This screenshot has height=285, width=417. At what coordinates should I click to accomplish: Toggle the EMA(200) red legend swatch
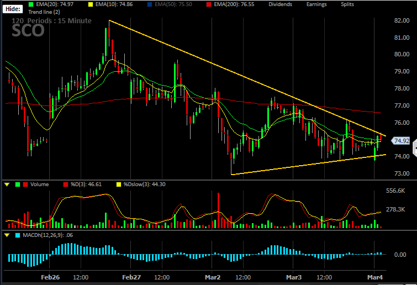pyautogui.click(x=209, y=4)
